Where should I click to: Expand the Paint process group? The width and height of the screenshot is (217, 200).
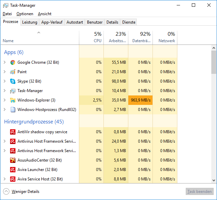(x=5, y=72)
